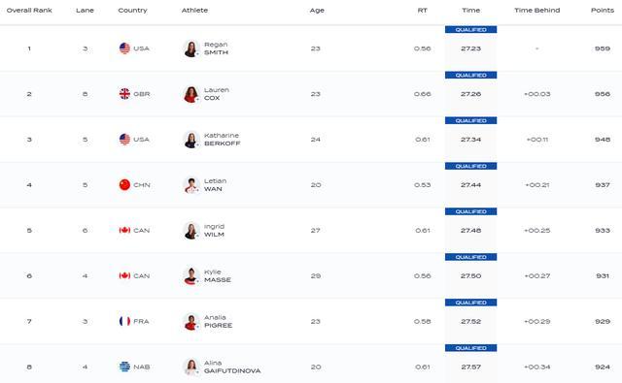The height and width of the screenshot is (383, 622).
Task: Click the France flag icon for Analia Pigree
Action: pyautogui.click(x=124, y=321)
